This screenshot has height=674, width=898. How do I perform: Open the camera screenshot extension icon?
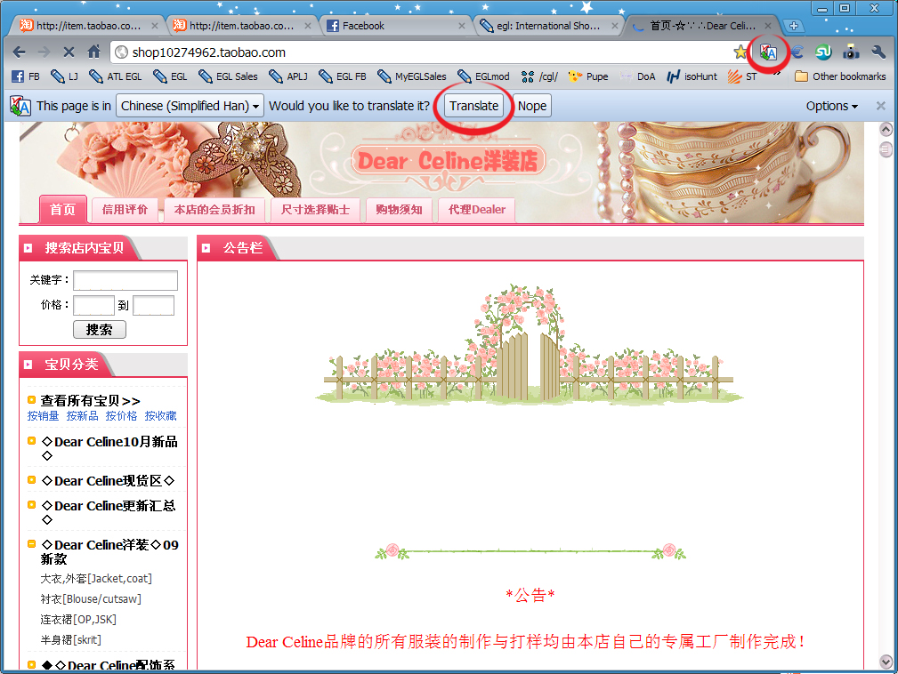851,52
